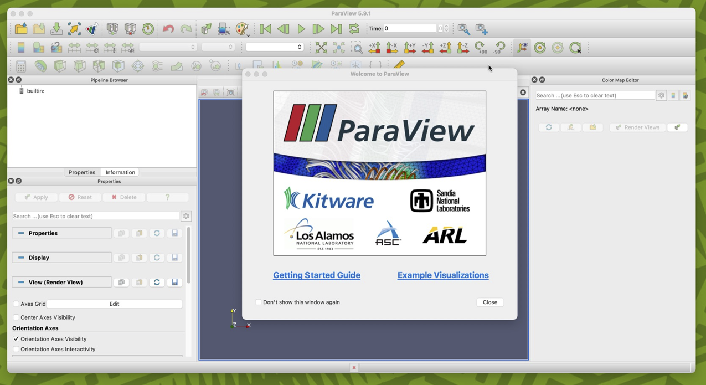The width and height of the screenshot is (706, 385).
Task: Open the representation dropdown in toolbar
Action: tap(275, 47)
